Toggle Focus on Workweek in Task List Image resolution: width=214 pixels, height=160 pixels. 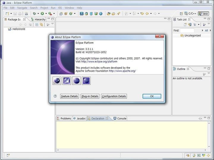click(204, 25)
